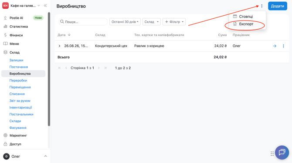Open Postie AI section
The image size is (292, 163).
[16, 18]
